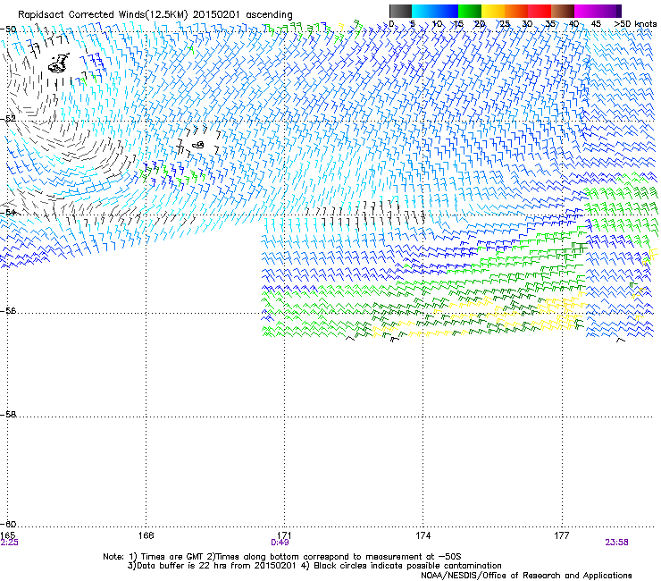Viewport: 661px width, 581px height.
Task: Click the island outline near 166E, 51S
Action: [x=58, y=63]
